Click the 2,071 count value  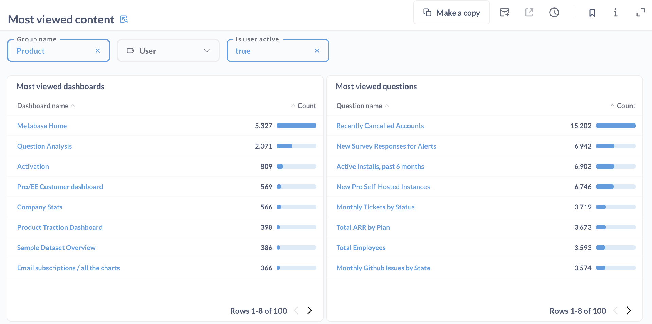coord(264,146)
